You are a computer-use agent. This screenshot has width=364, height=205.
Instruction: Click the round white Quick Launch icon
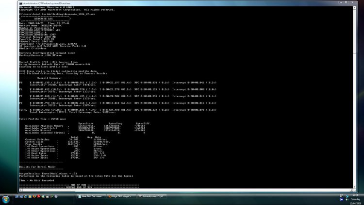[x=56, y=196]
